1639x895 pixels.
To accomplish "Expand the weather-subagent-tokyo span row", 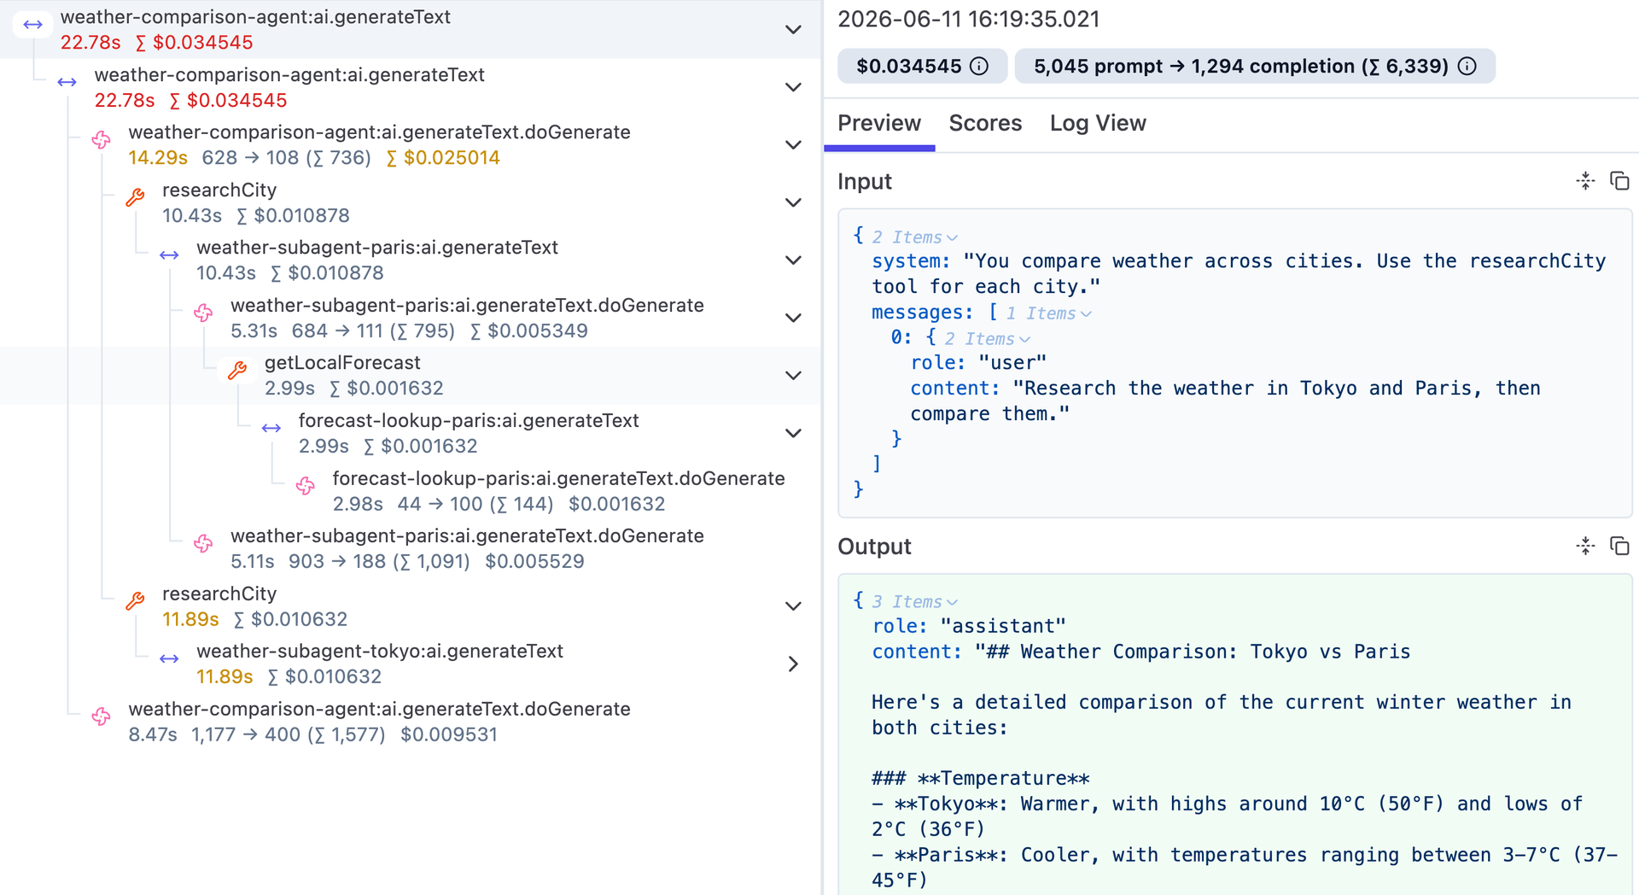I will coord(793,664).
